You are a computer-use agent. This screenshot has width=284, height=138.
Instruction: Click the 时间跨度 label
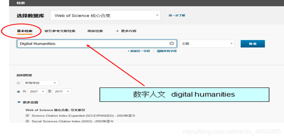24,75
